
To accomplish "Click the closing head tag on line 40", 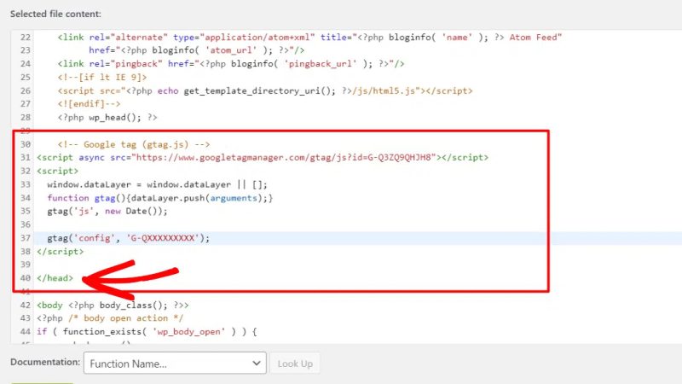I will [x=55, y=278].
